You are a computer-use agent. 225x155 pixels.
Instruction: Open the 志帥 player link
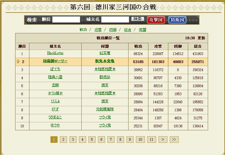tap(55, 85)
